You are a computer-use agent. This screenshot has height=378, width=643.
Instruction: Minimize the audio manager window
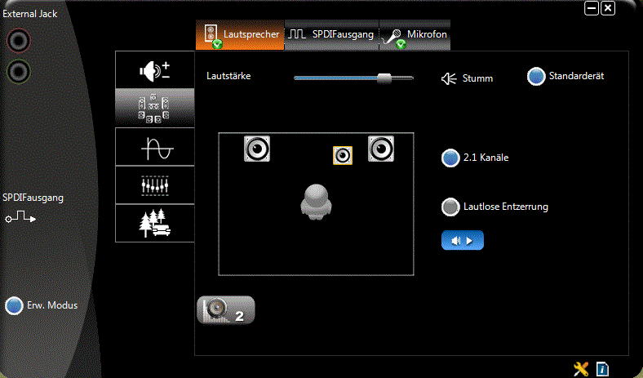click(x=592, y=8)
